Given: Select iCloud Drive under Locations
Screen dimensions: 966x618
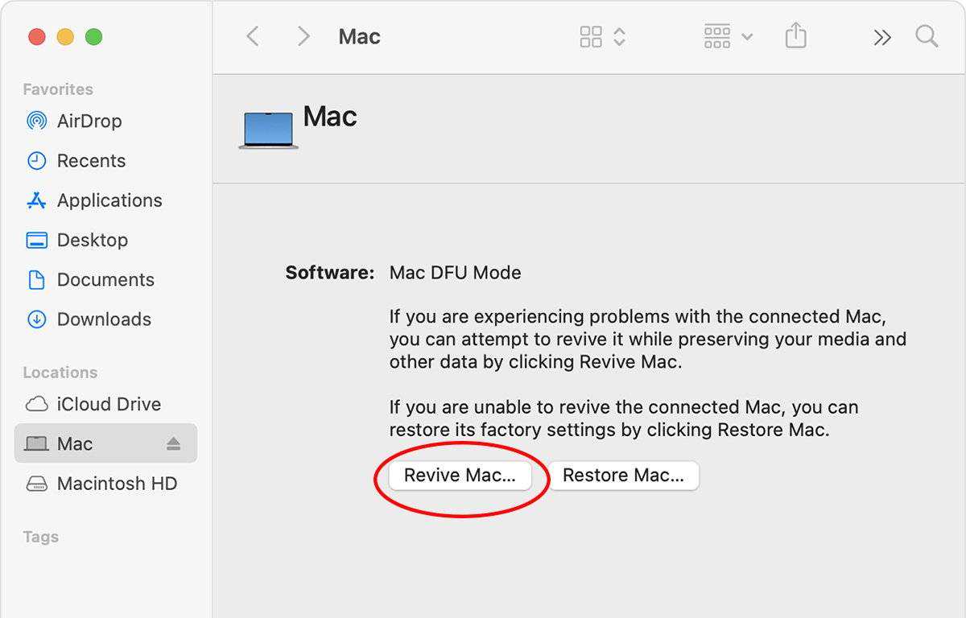Looking at the screenshot, I should (x=108, y=404).
